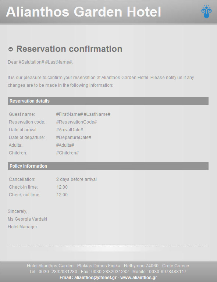Viewport: 217px width, 282px height.
Task: Click the #Adults# placeholder value
Action: [x=65, y=145]
